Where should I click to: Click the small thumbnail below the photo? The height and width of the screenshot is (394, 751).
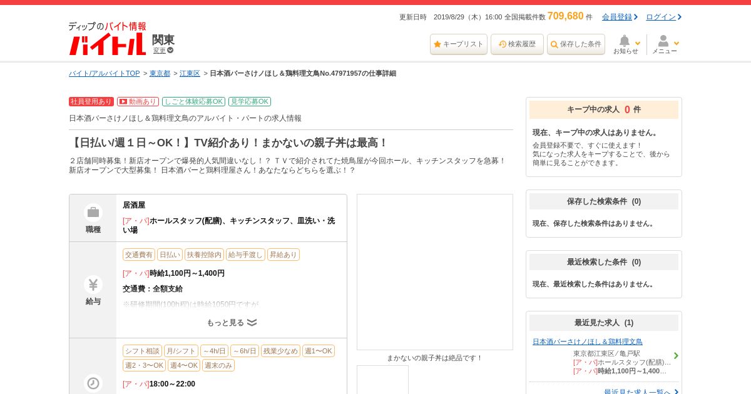click(382, 380)
